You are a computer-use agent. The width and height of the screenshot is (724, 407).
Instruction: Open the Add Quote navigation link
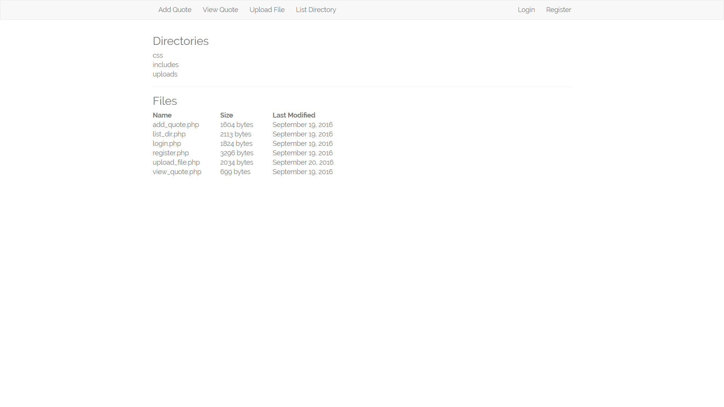tap(175, 10)
